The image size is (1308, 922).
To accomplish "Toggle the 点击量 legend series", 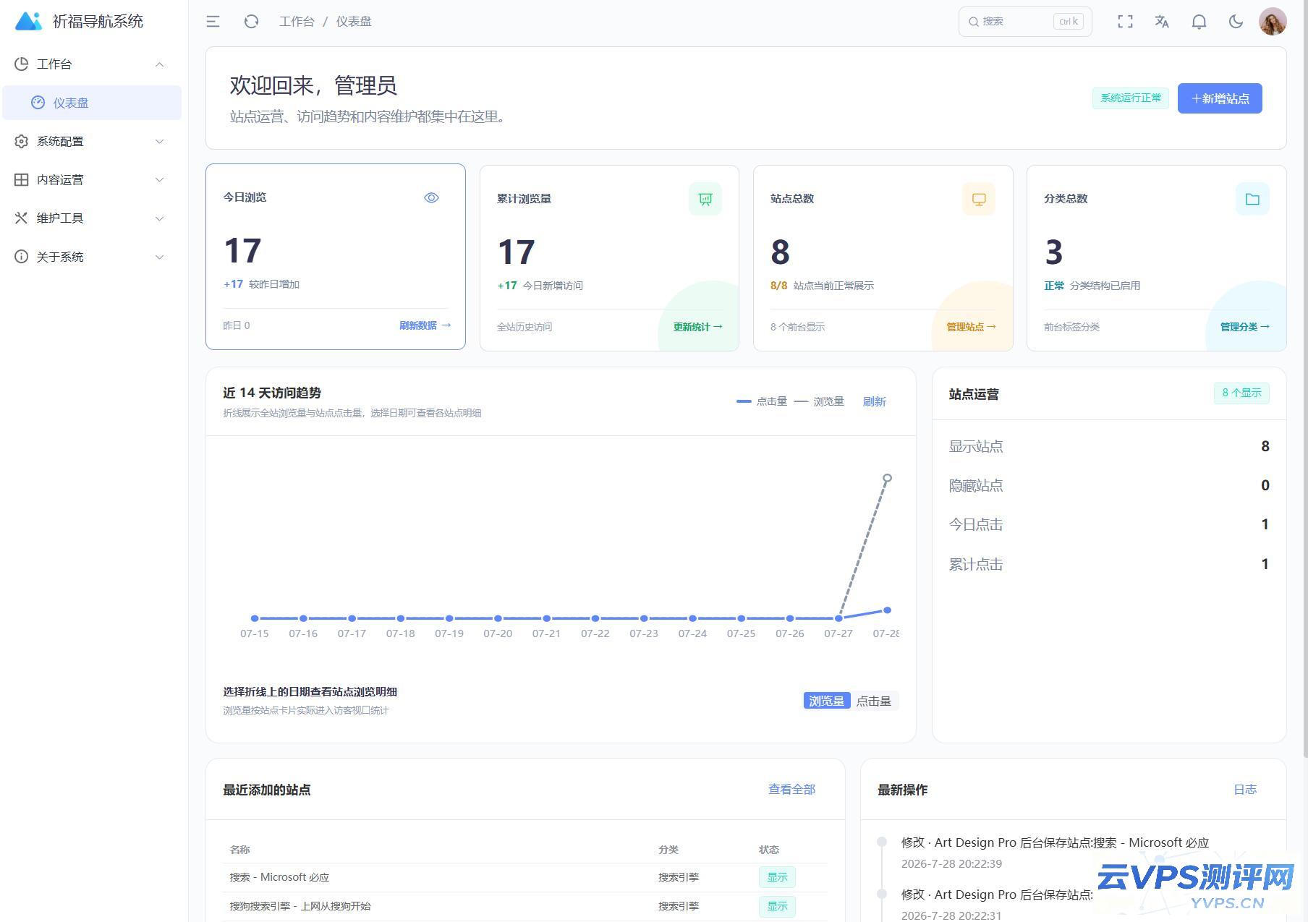I will coord(762,401).
